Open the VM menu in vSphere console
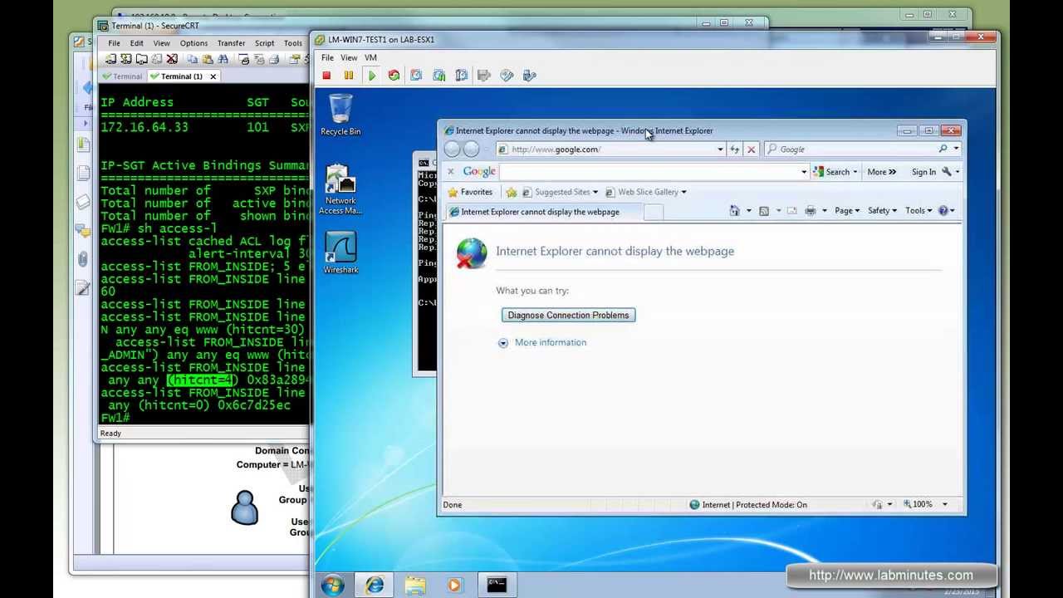Viewport: 1063px width, 598px height. (x=370, y=58)
